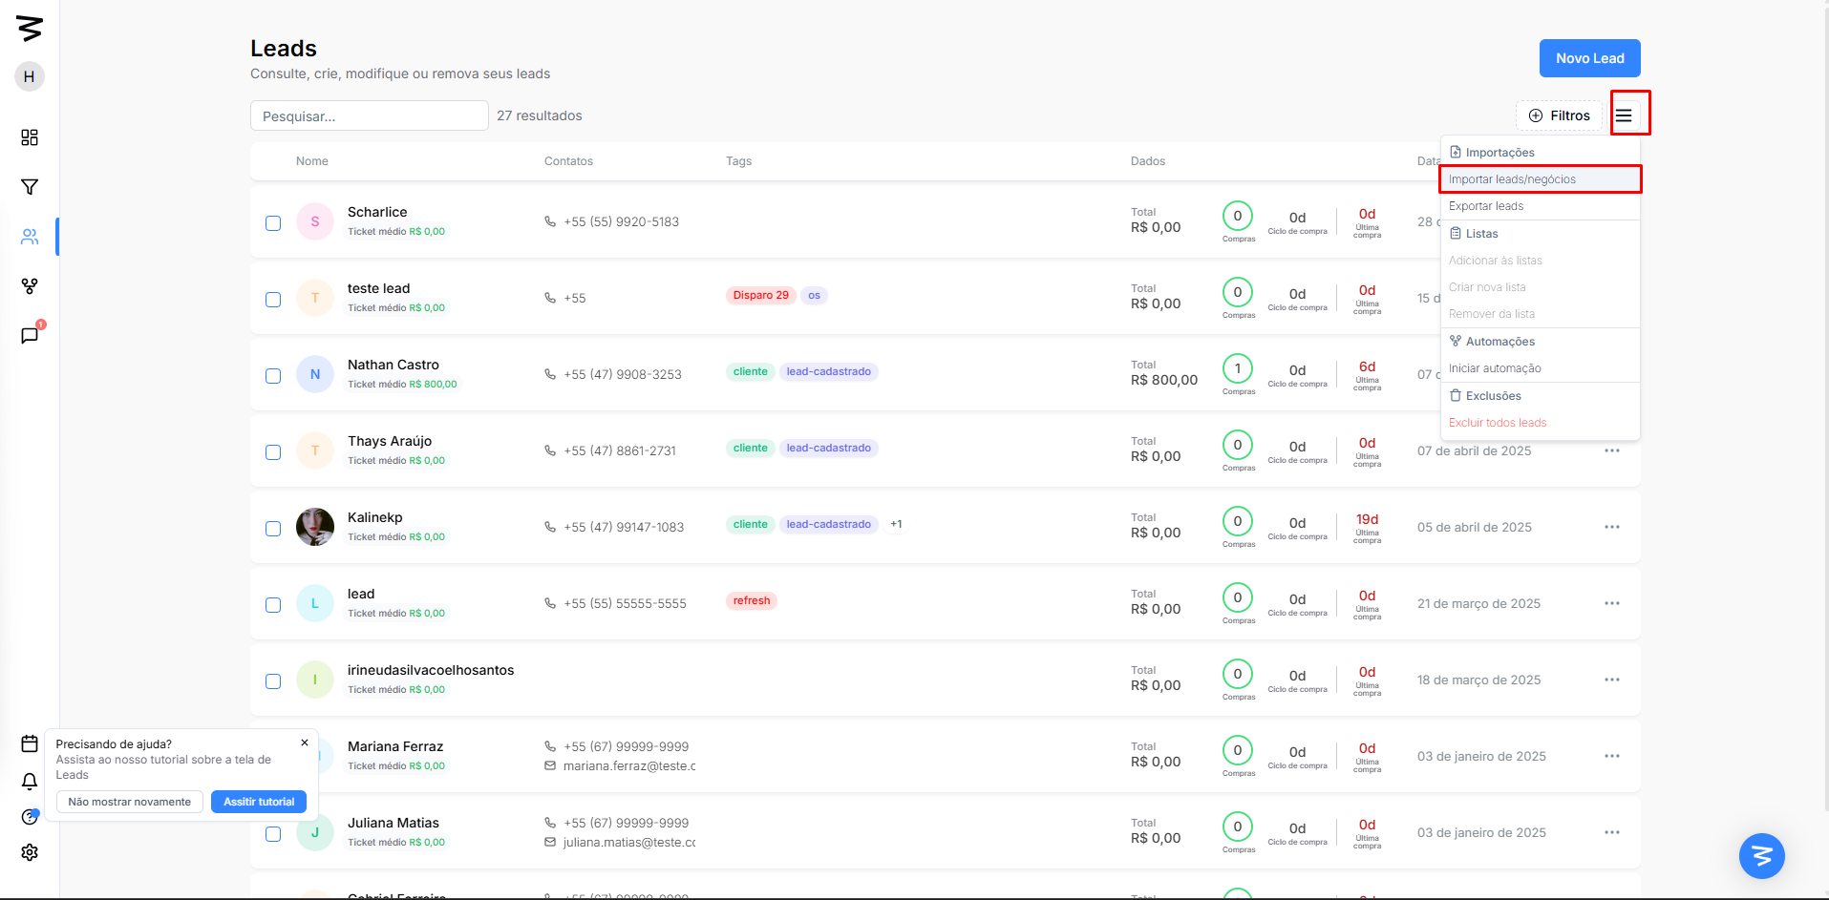Select the checkbox for Kalinekp
The image size is (1829, 900).
point(273,529)
